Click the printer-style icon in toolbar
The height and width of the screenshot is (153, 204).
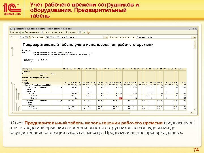click(80, 32)
